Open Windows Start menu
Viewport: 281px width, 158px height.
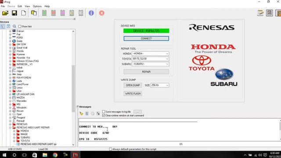(x=4, y=155)
